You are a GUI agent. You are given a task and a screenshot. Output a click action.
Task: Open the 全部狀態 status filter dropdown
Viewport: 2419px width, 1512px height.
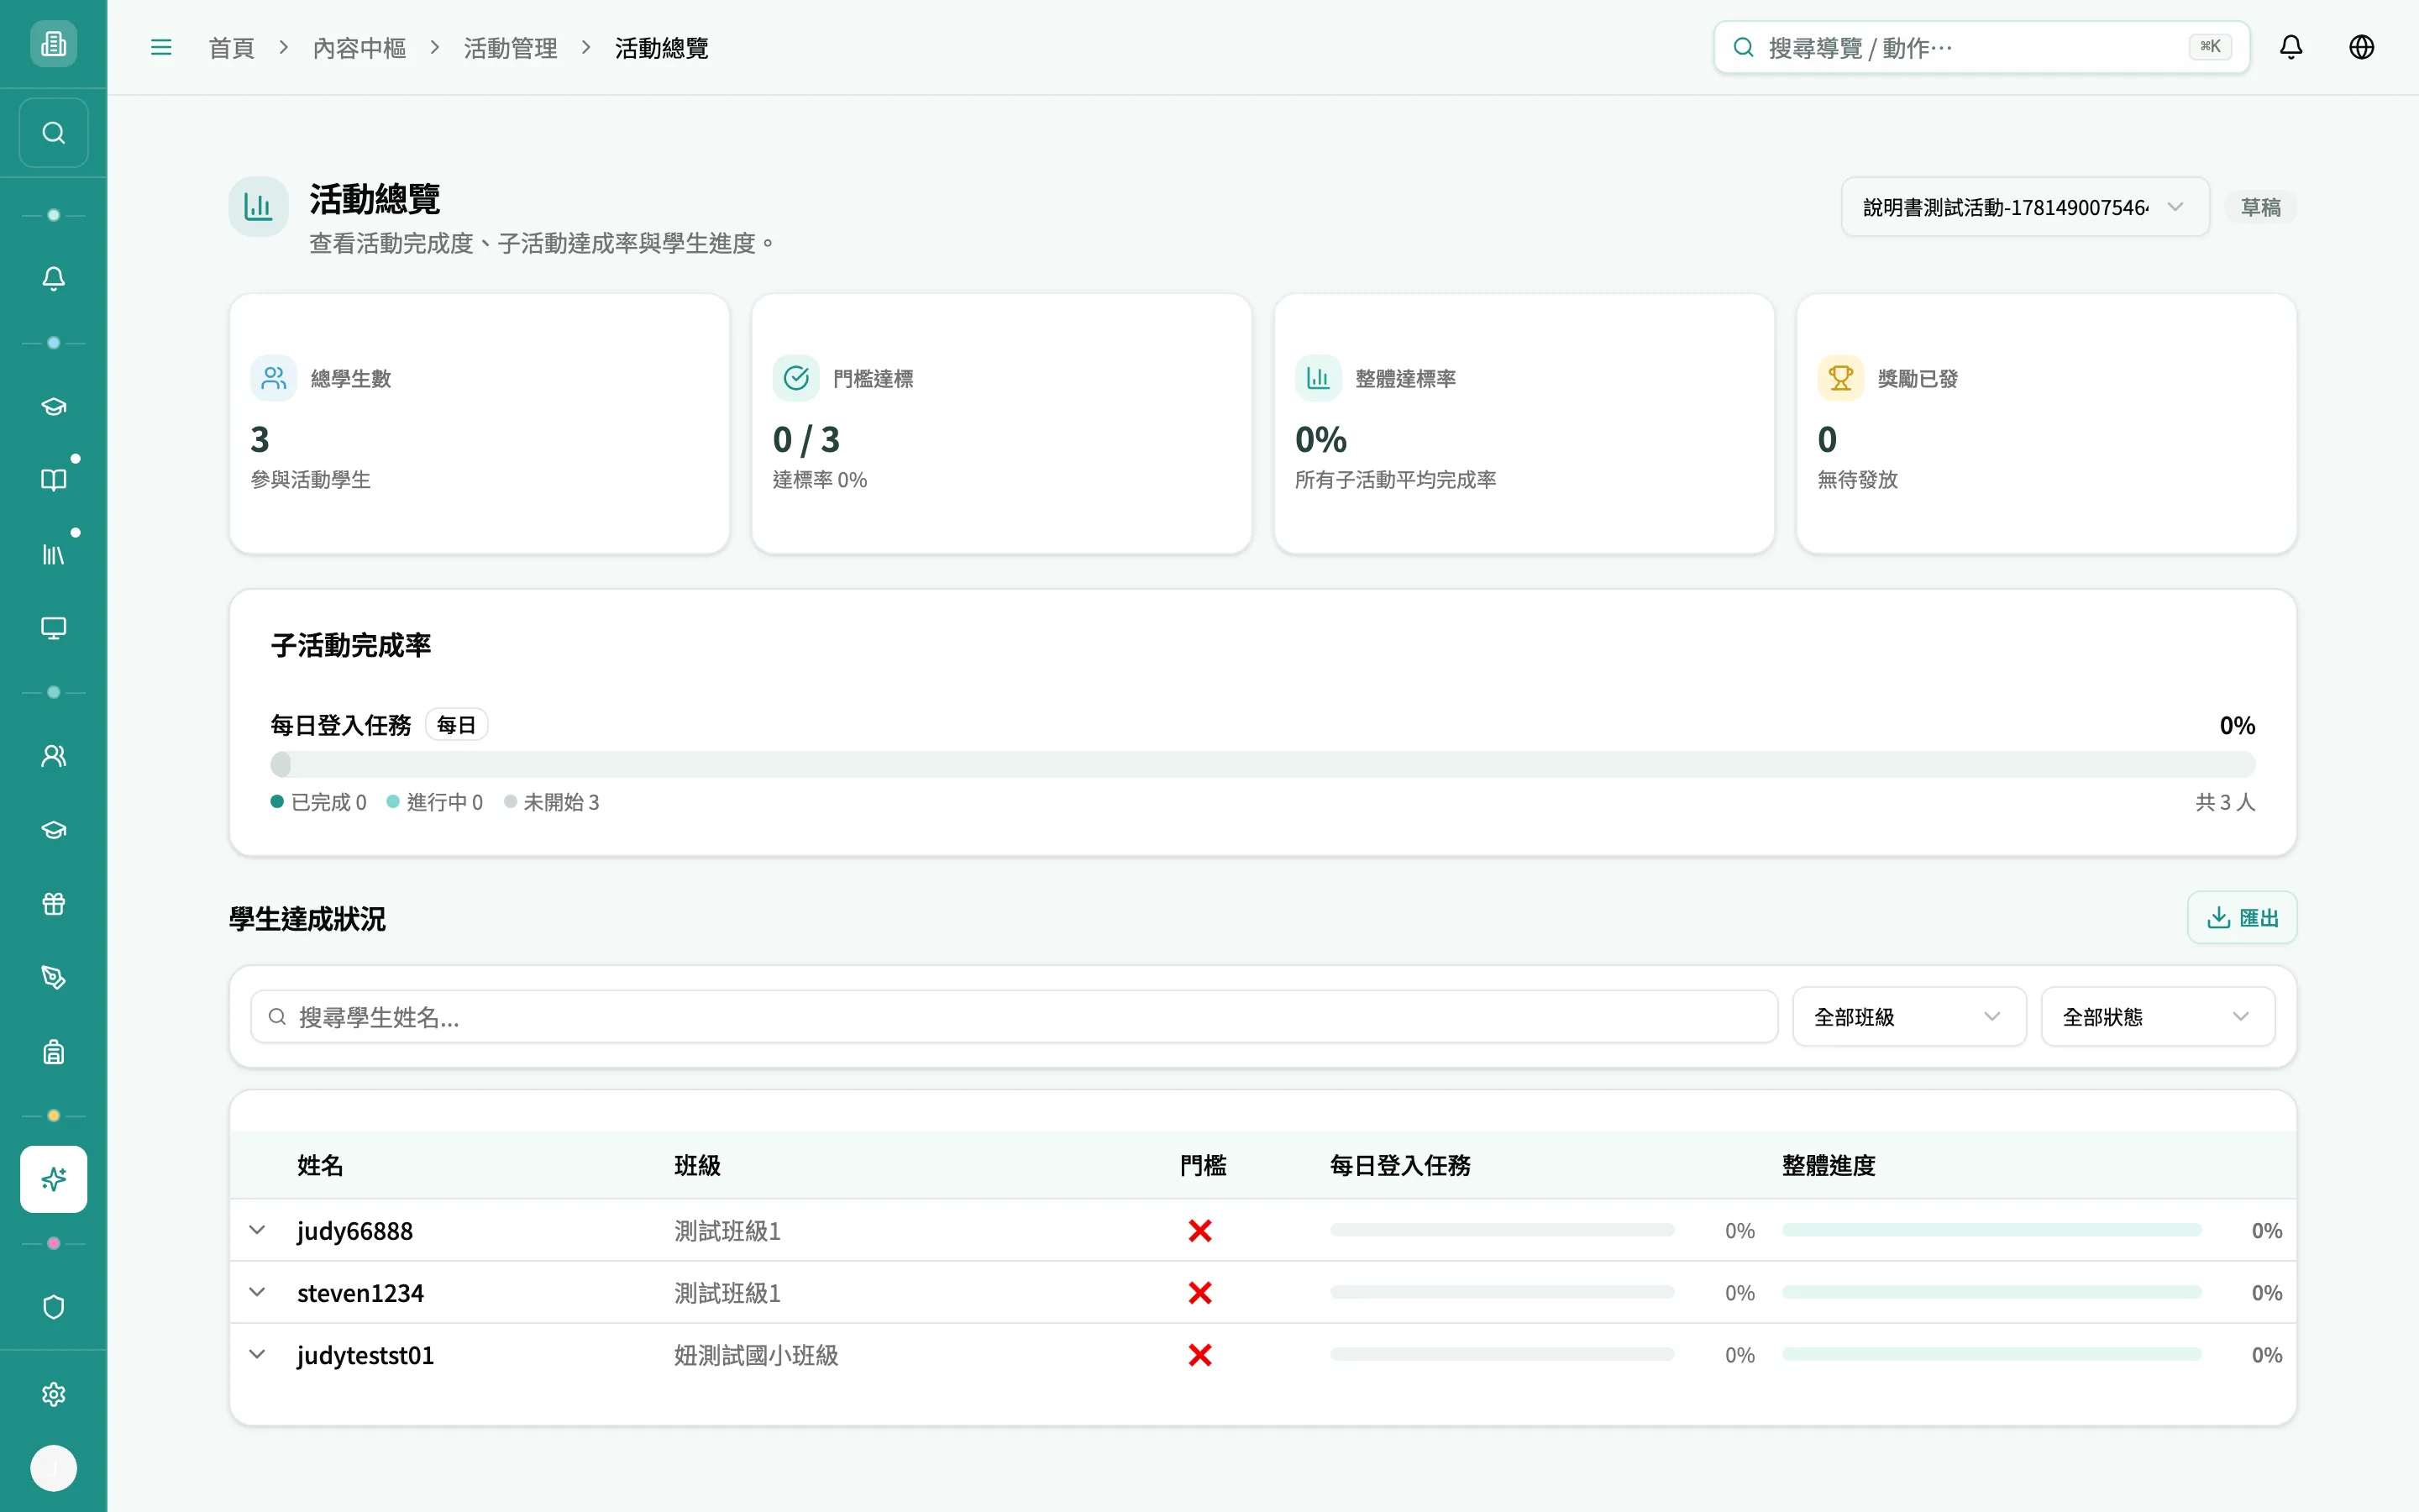(2158, 1017)
